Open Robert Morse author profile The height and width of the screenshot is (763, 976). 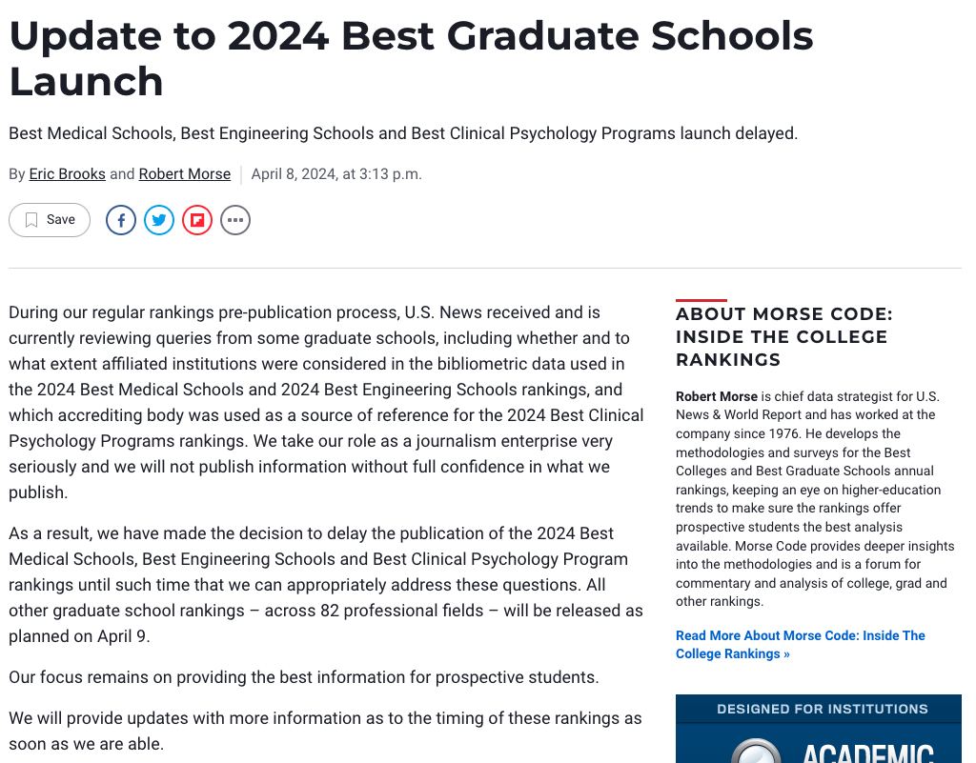(x=184, y=173)
